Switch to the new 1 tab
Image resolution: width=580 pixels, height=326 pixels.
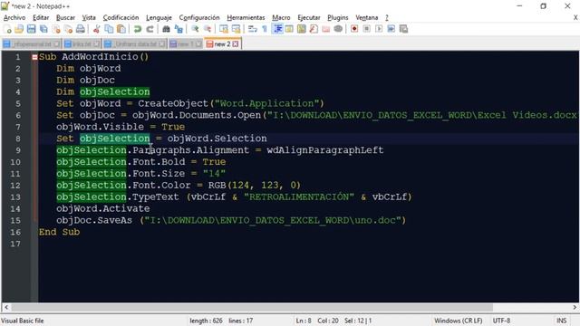pyautogui.click(x=185, y=44)
